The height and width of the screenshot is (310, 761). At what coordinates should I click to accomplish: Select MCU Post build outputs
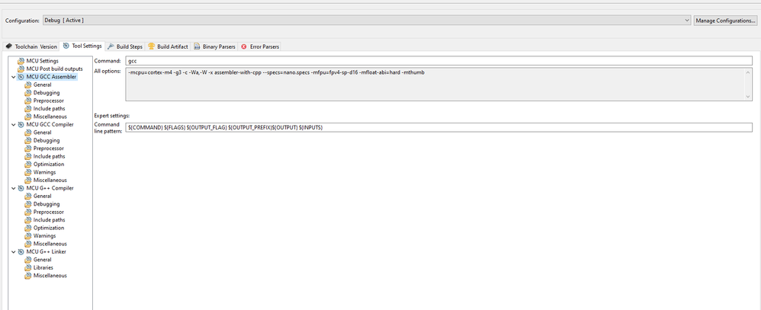[54, 69]
